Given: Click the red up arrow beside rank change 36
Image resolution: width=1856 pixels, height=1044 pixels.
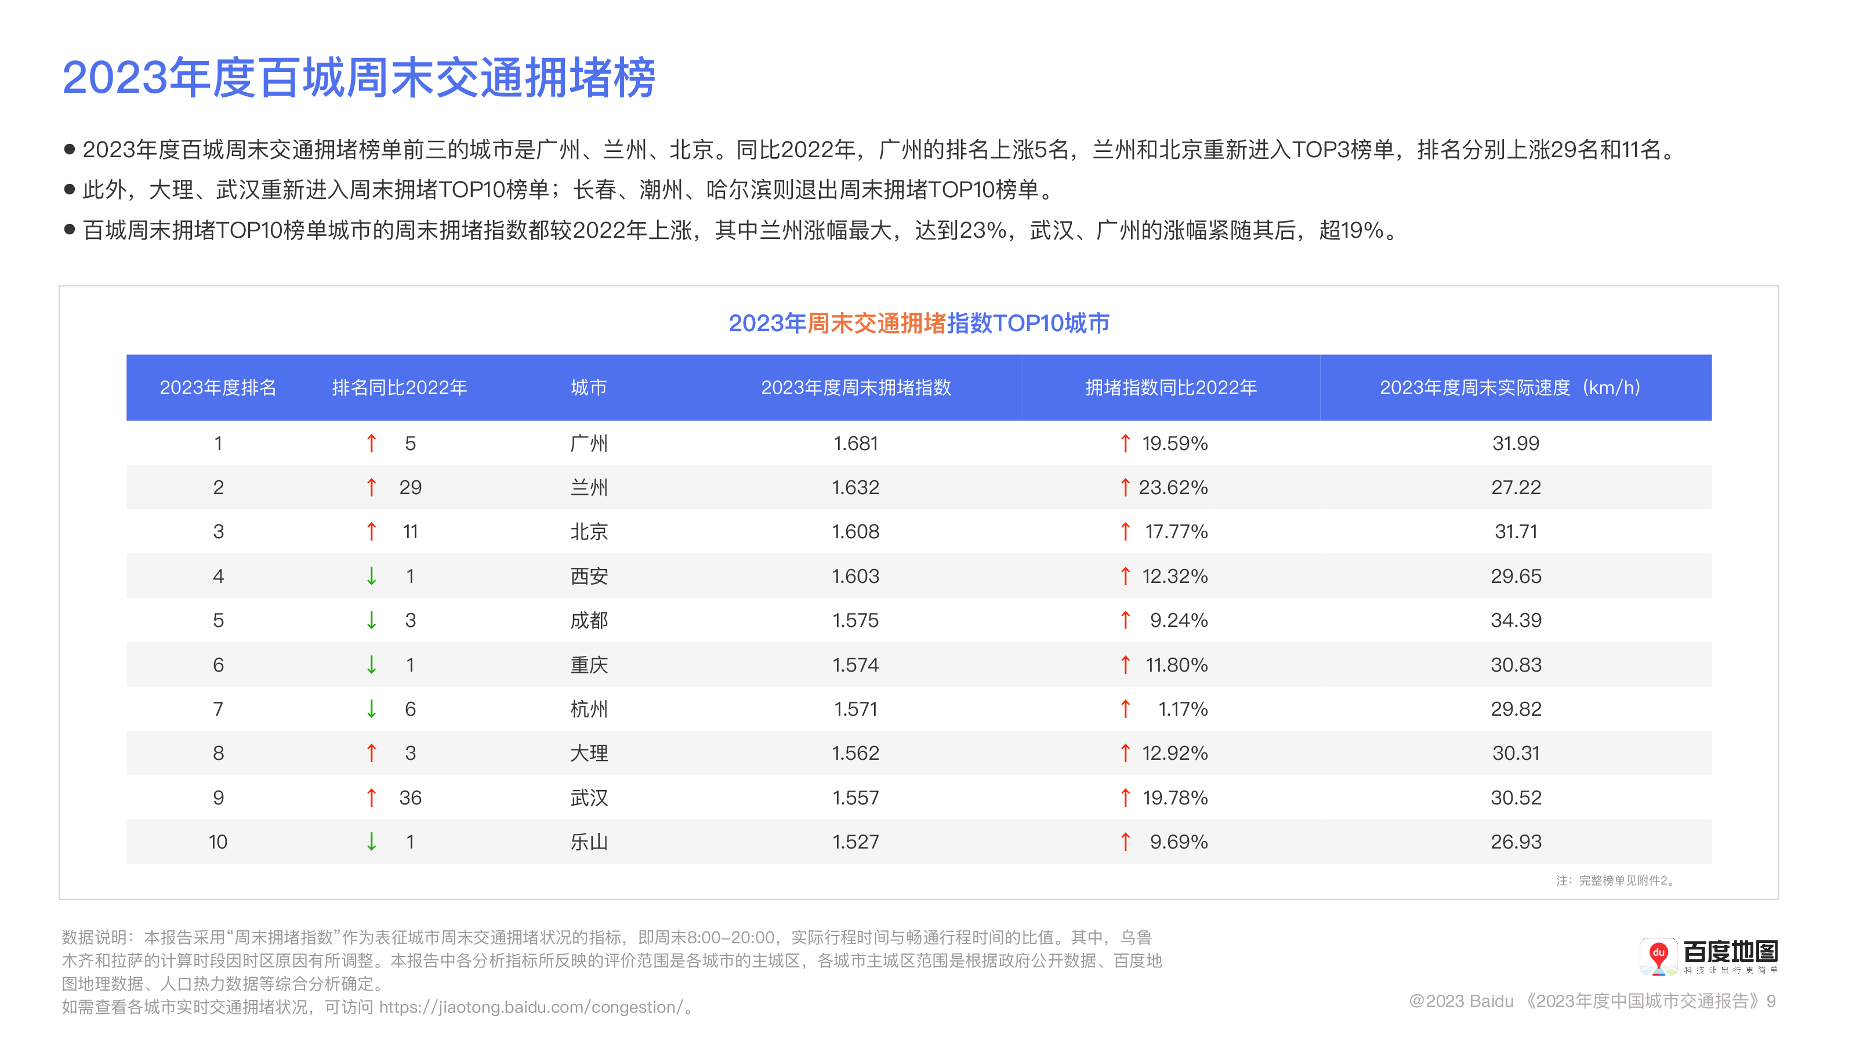Looking at the screenshot, I should pos(371,797).
